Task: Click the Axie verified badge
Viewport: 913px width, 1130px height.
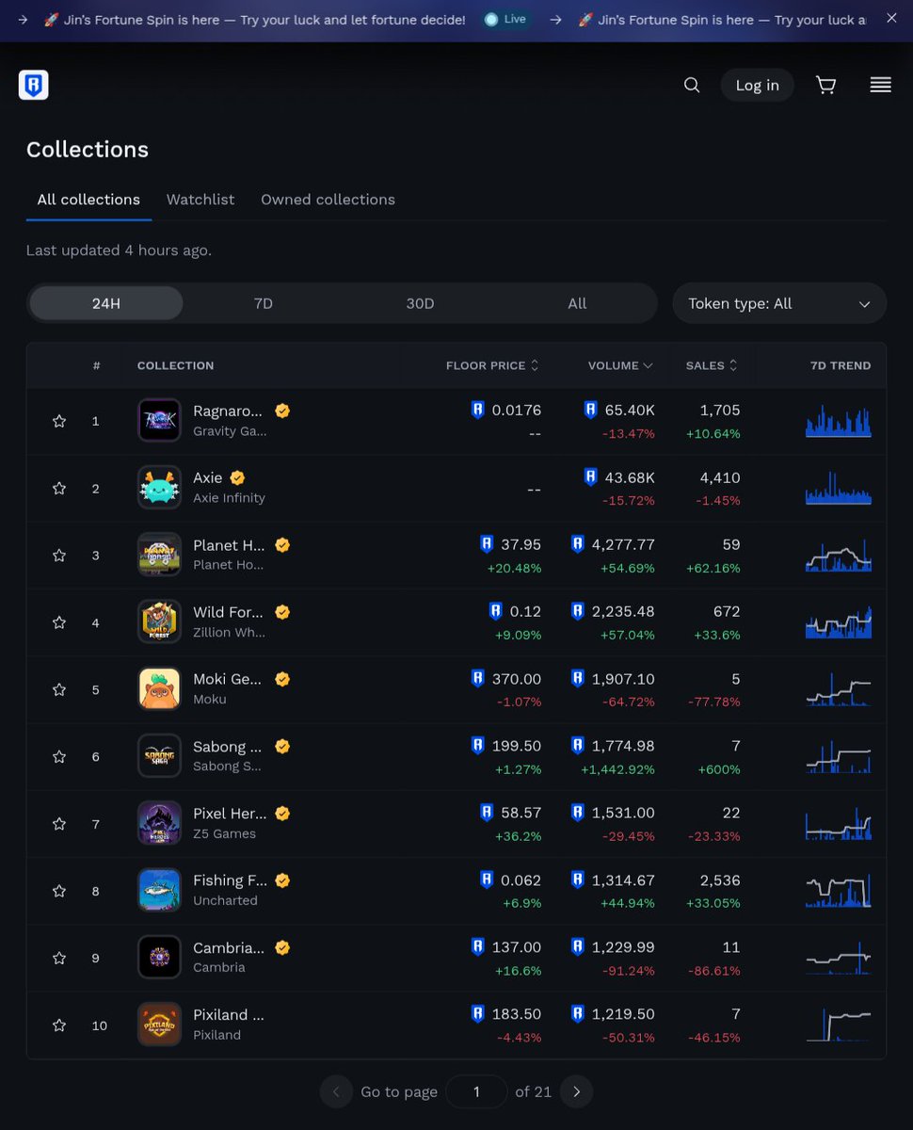Action: pos(238,477)
